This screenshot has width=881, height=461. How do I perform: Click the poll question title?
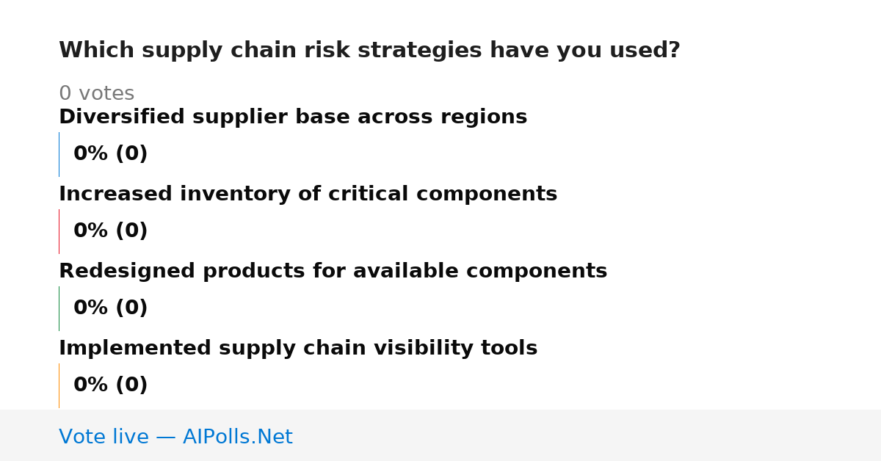click(x=369, y=51)
